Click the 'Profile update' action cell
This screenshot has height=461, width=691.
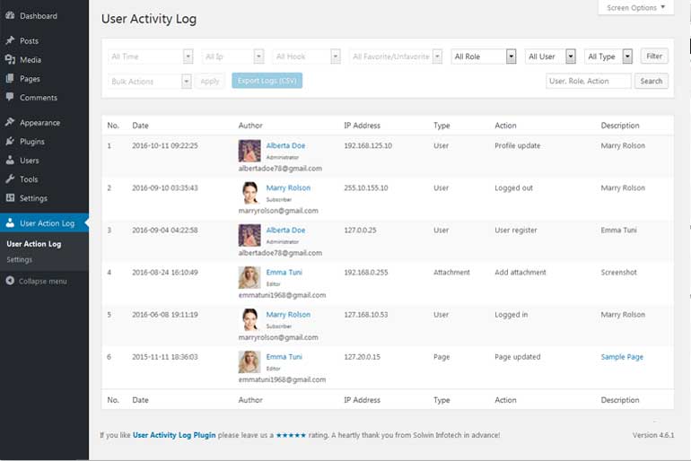518,145
